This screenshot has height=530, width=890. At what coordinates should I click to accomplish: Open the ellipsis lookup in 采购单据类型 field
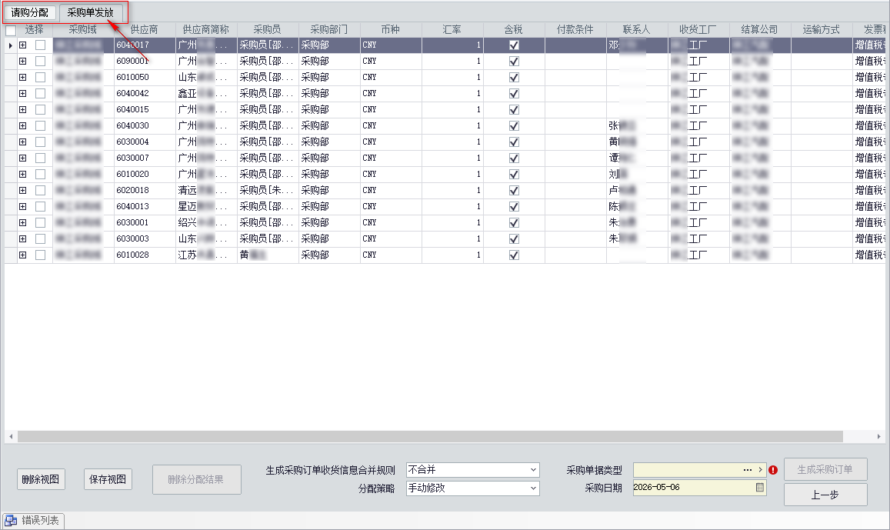(748, 470)
